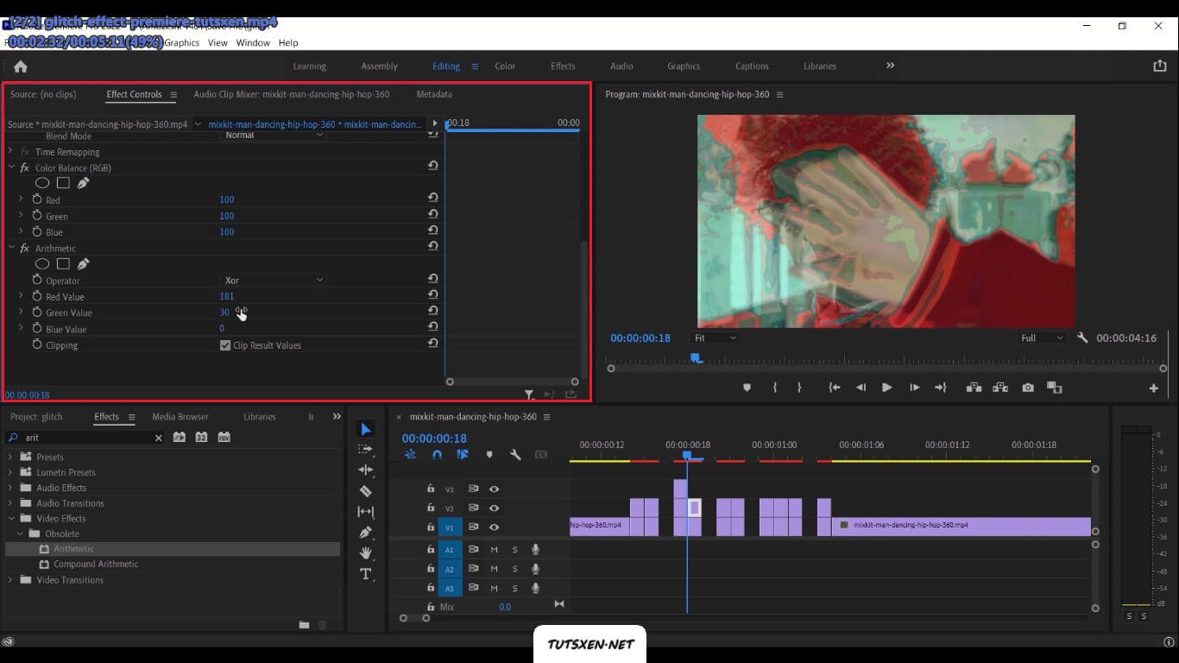
Task: Open the Media Browser tab
Action: (x=180, y=417)
